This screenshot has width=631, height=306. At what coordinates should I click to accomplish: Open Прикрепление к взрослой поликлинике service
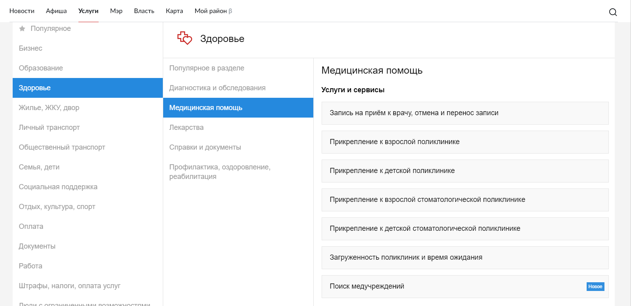(x=395, y=142)
